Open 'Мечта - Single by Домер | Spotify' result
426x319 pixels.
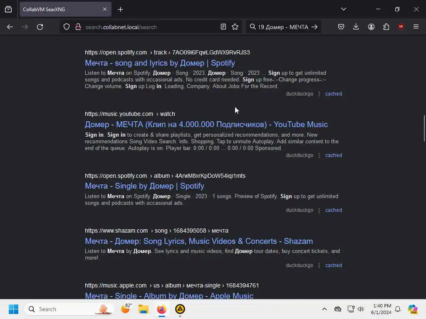pyautogui.click(x=144, y=186)
